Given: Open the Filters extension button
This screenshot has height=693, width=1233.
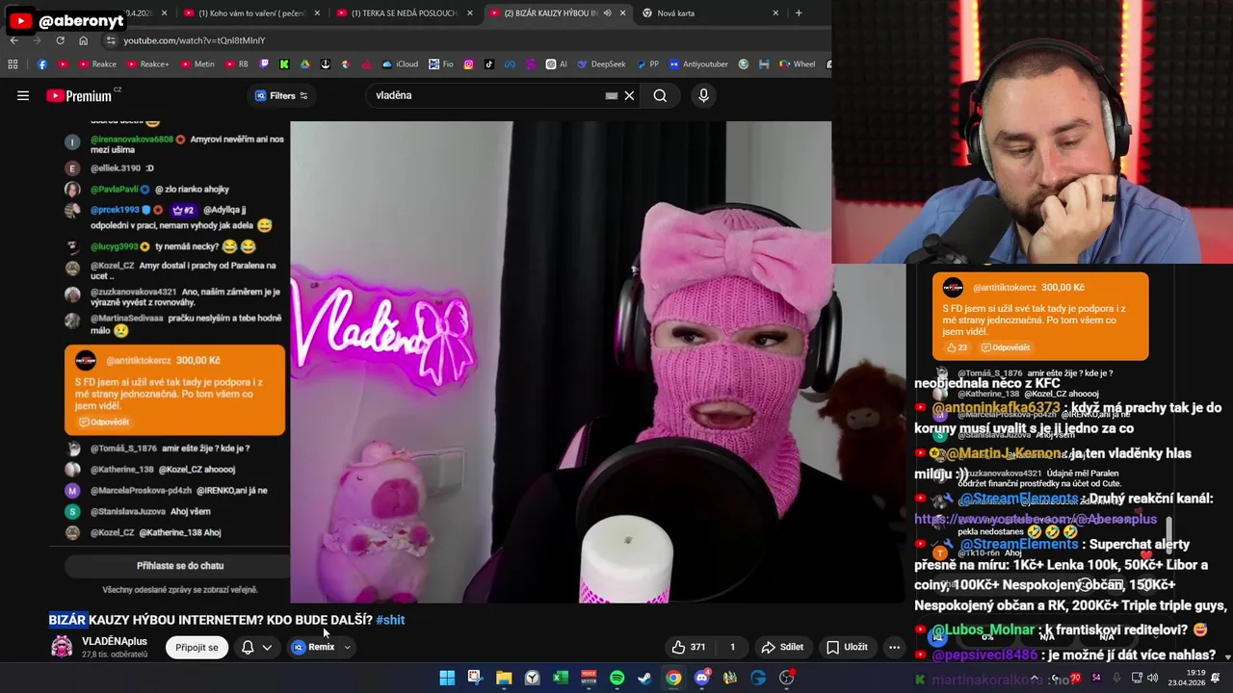Looking at the screenshot, I should 281,95.
